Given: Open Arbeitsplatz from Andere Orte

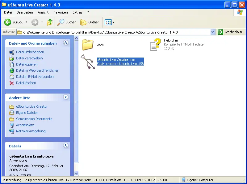Looking at the screenshot, I should [25, 125].
